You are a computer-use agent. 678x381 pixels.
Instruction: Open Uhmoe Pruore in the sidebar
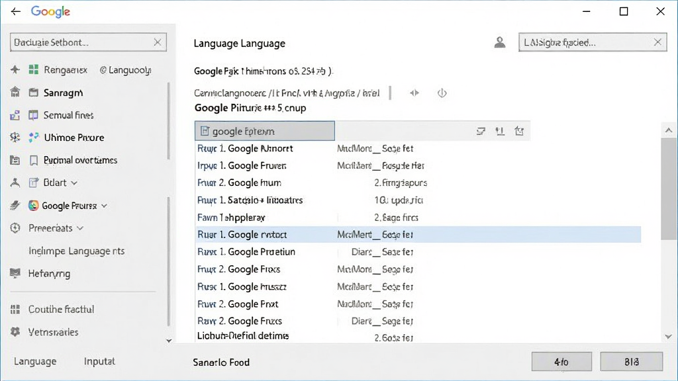tap(74, 138)
